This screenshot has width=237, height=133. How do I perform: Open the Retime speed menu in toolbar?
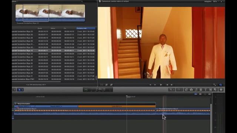tap(179, 90)
